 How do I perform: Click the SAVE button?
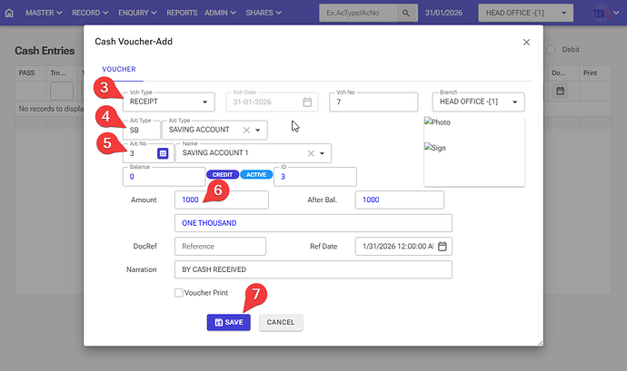pos(228,322)
